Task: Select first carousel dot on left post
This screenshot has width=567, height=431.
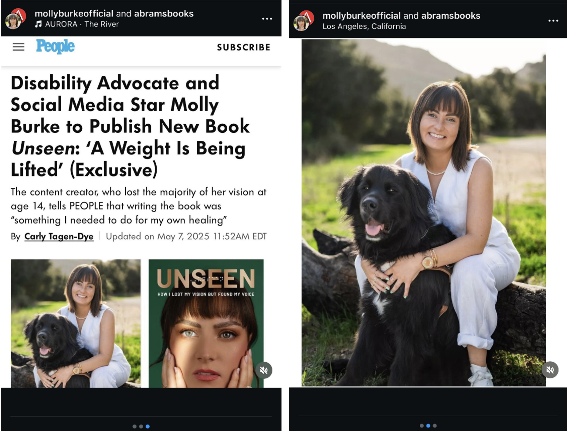Action: (x=135, y=426)
